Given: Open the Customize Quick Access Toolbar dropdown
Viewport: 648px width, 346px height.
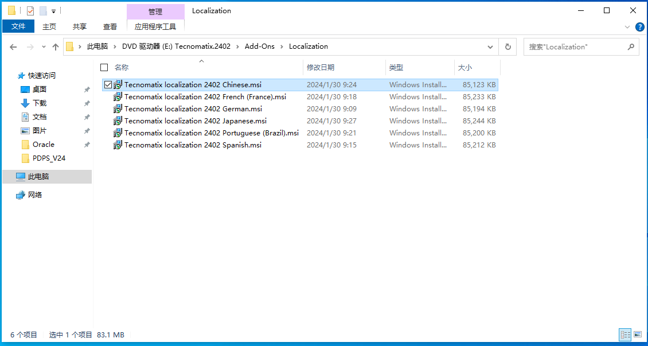Looking at the screenshot, I should [x=53, y=11].
